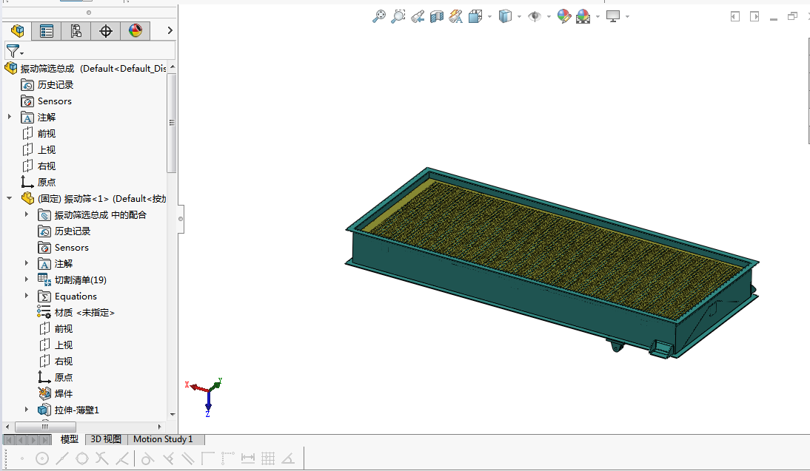
Task: Go to the previous bottom tab
Action: 21,440
